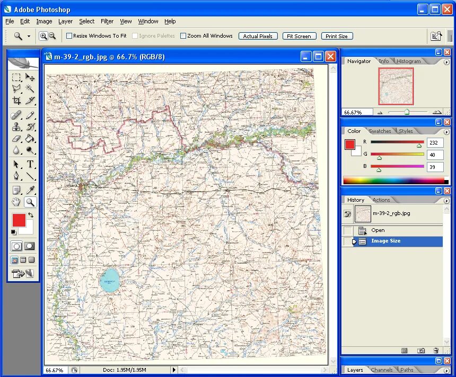Click the Zoom Out option icon
Viewport: 456px width, 377px height.
click(52, 36)
